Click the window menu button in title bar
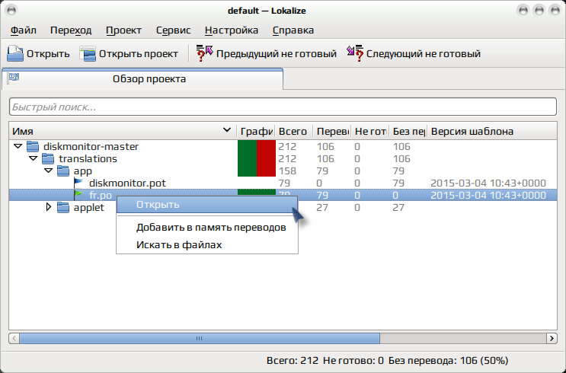This screenshot has height=373, width=566. pos(11,11)
